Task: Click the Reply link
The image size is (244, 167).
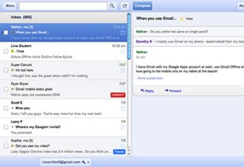Action: point(149,91)
